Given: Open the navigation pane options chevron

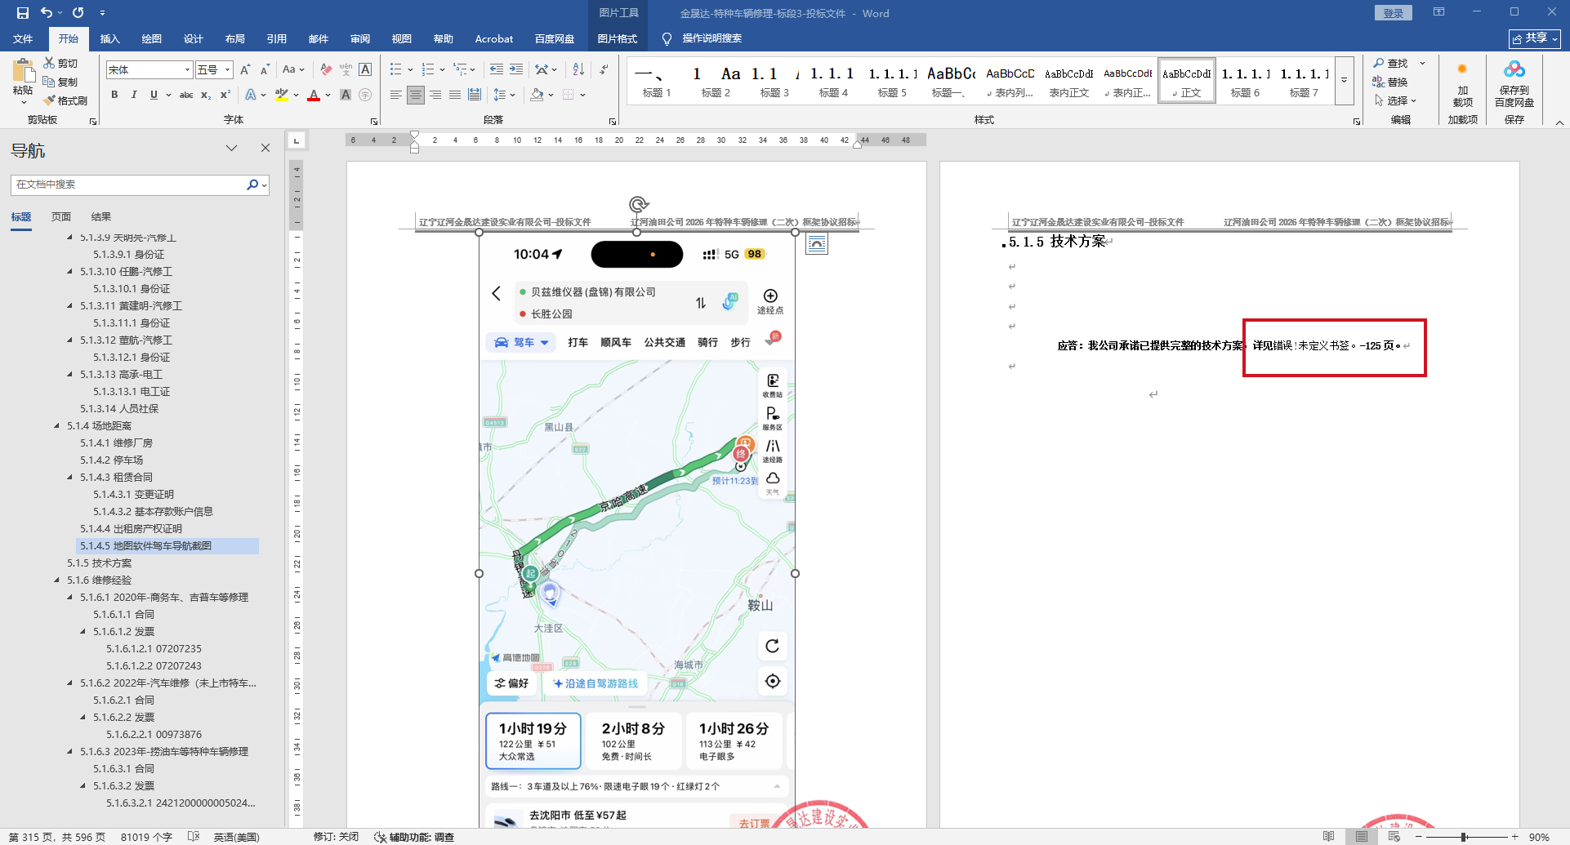Looking at the screenshot, I should (232, 148).
